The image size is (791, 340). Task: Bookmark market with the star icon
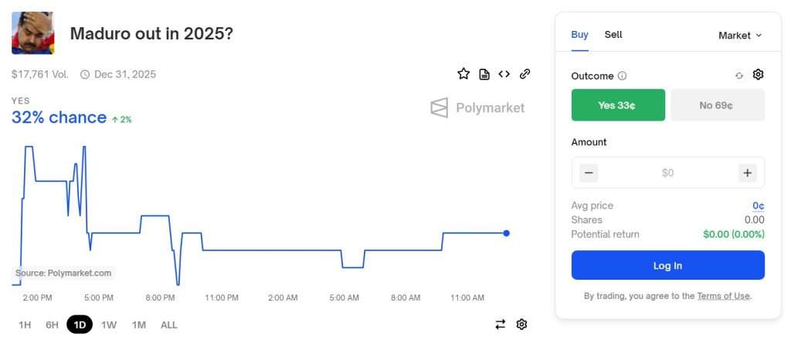click(463, 74)
